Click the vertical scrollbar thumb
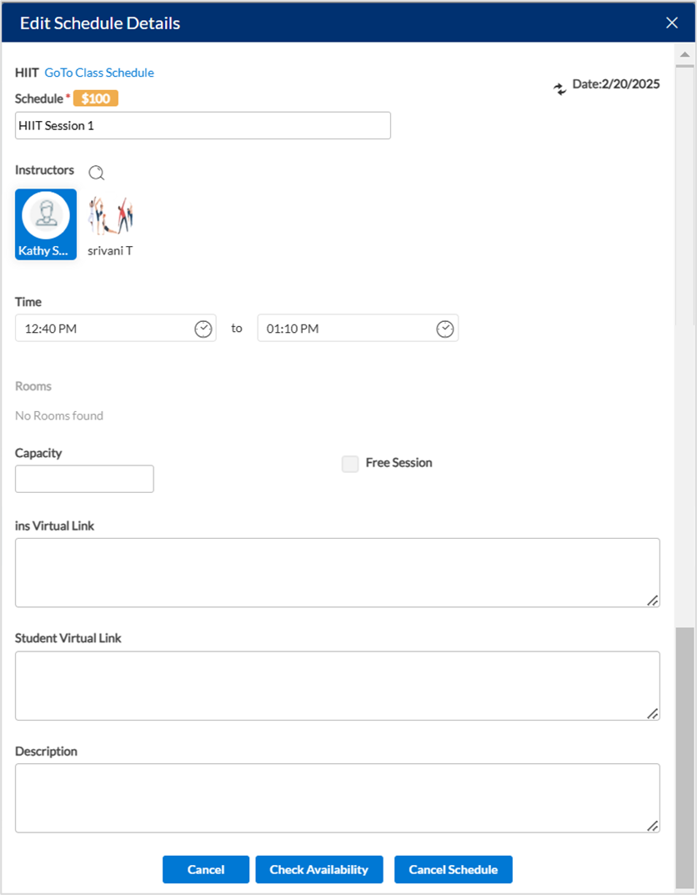 (x=685, y=757)
